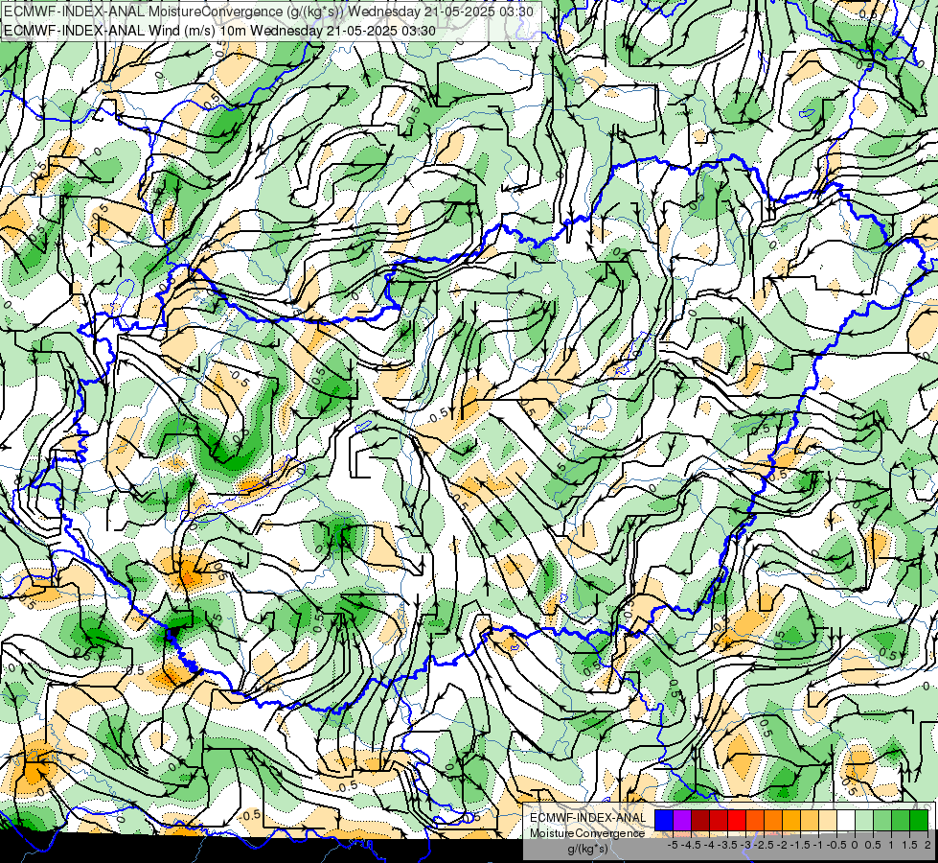Click the light green swatch between 0.5 and 1
938x863 pixels.
click(882, 821)
